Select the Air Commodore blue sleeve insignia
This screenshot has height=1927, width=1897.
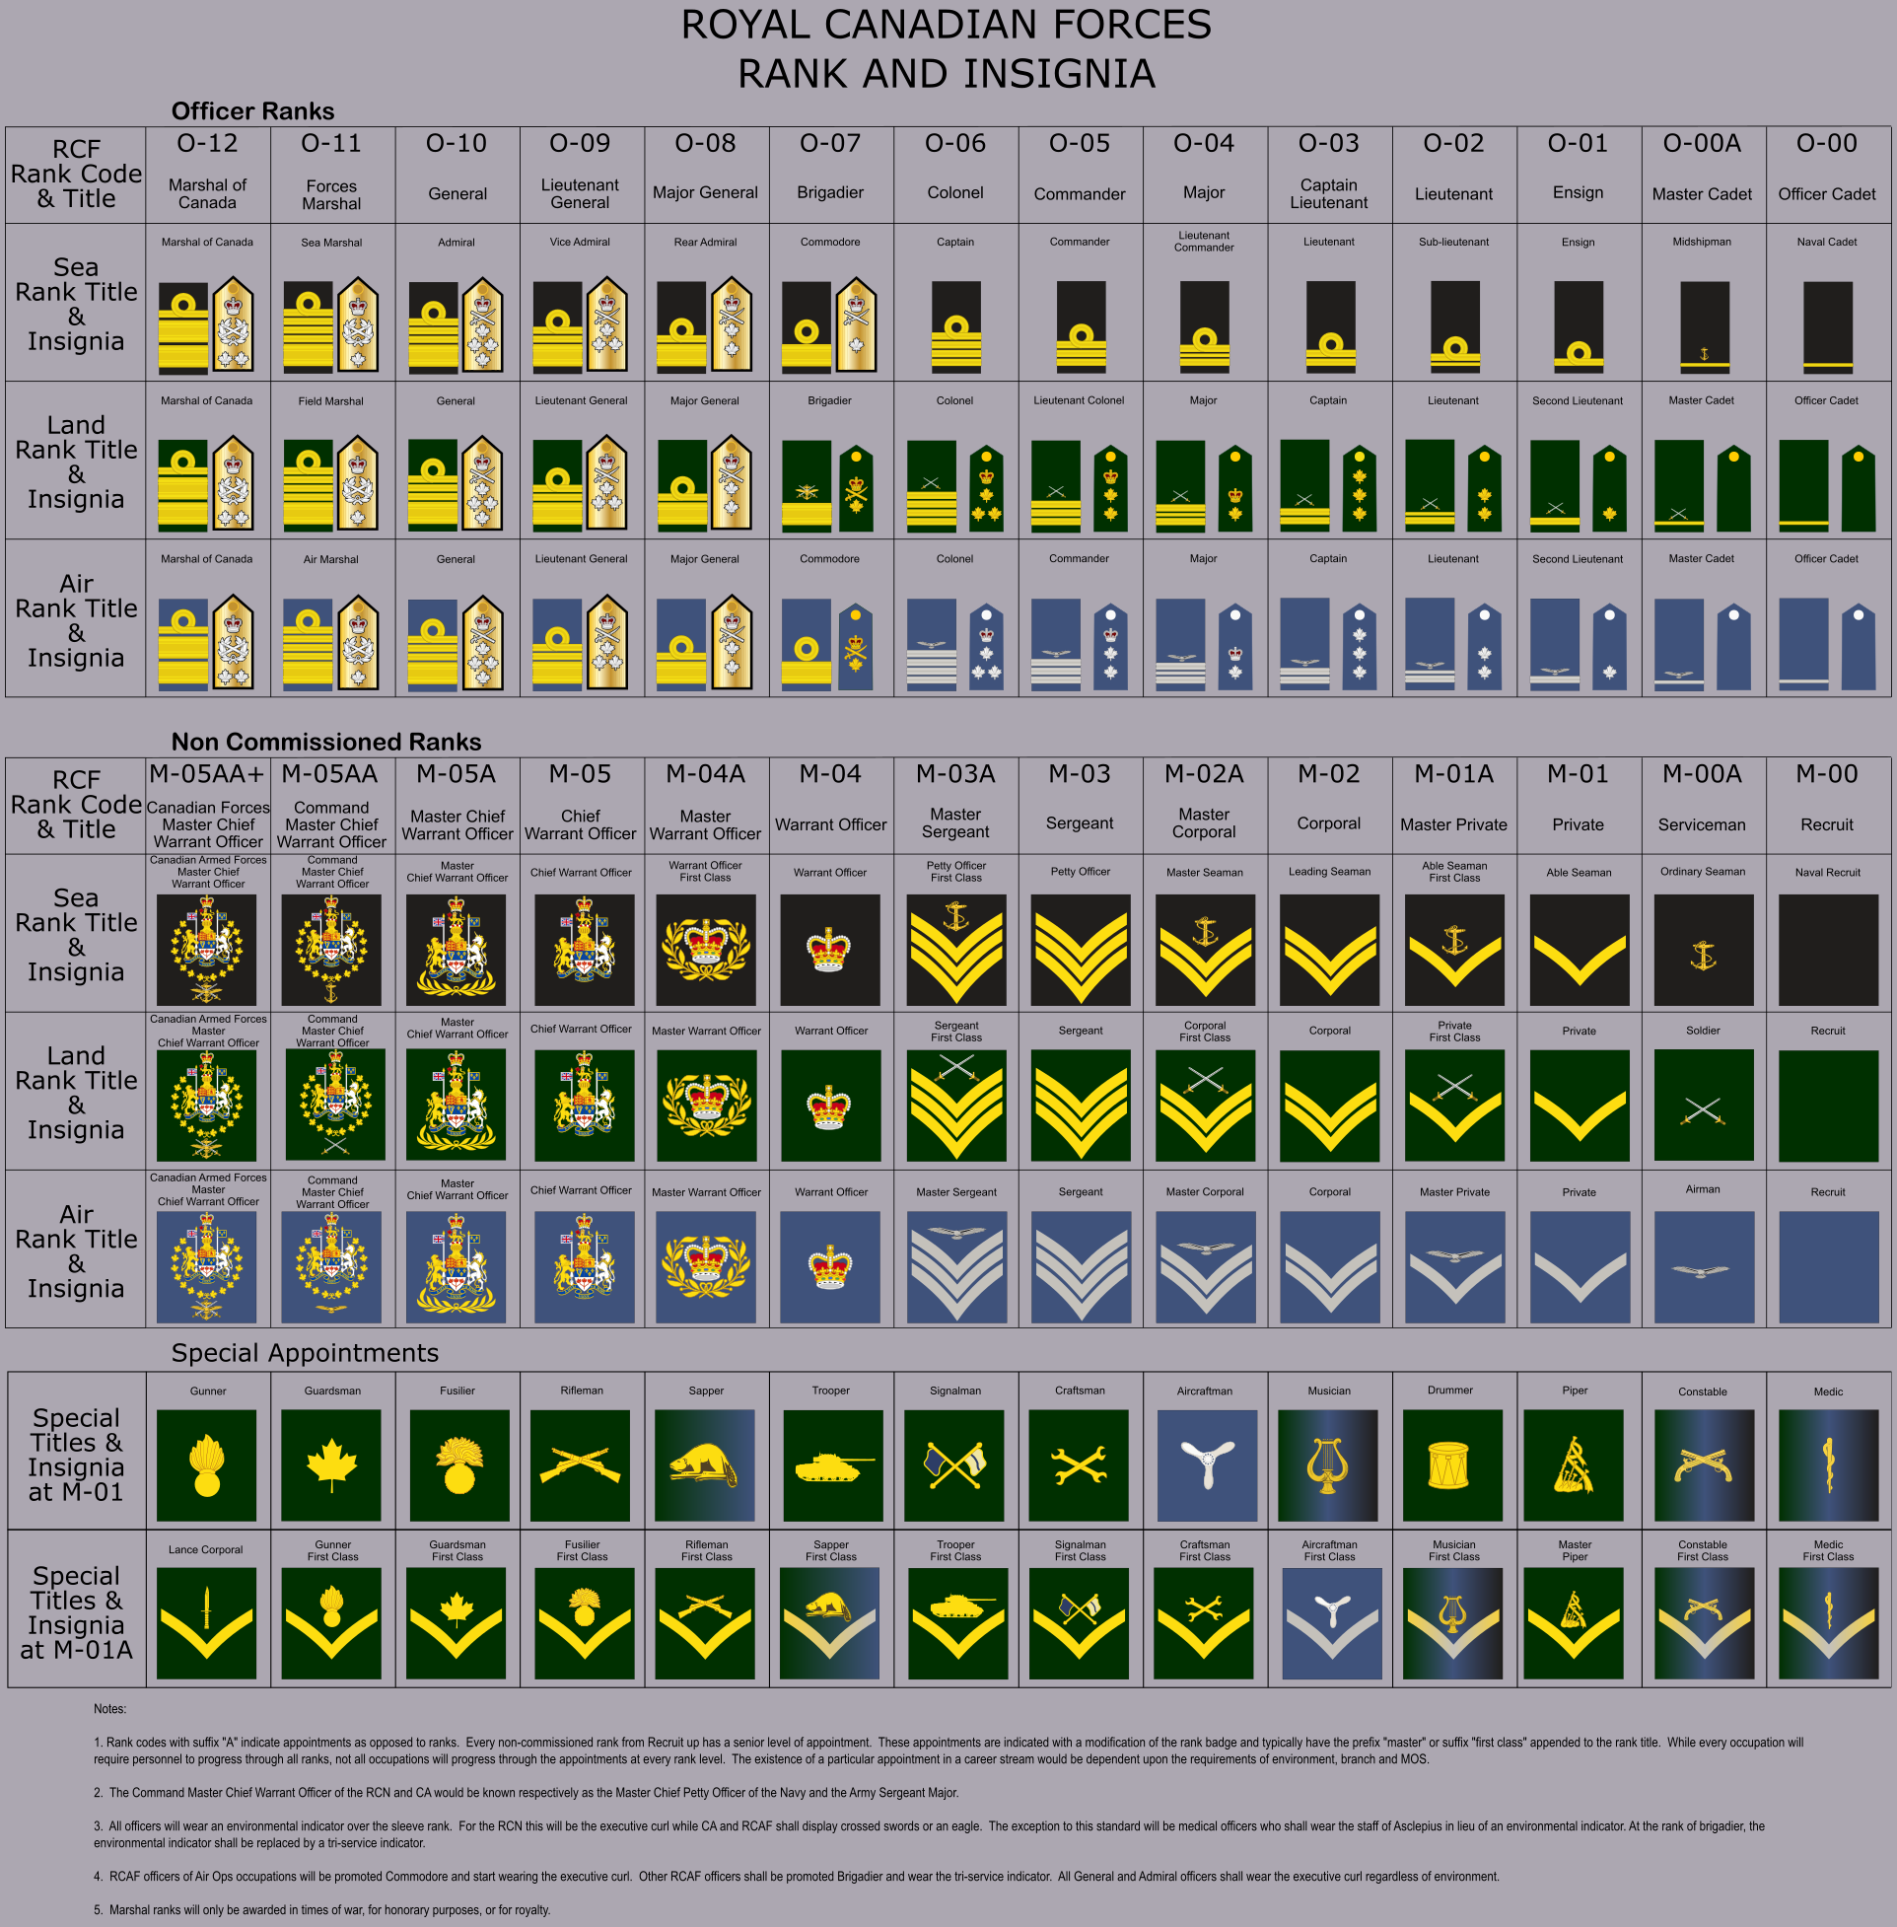click(806, 644)
